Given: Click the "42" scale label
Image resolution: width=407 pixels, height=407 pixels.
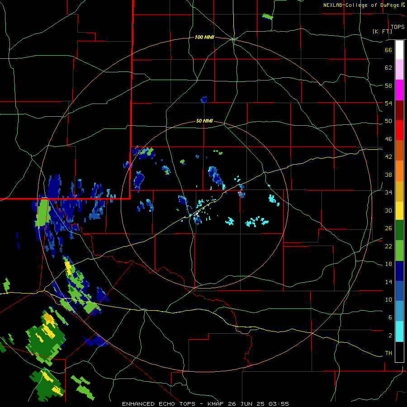Looking at the screenshot, I should point(388,157).
